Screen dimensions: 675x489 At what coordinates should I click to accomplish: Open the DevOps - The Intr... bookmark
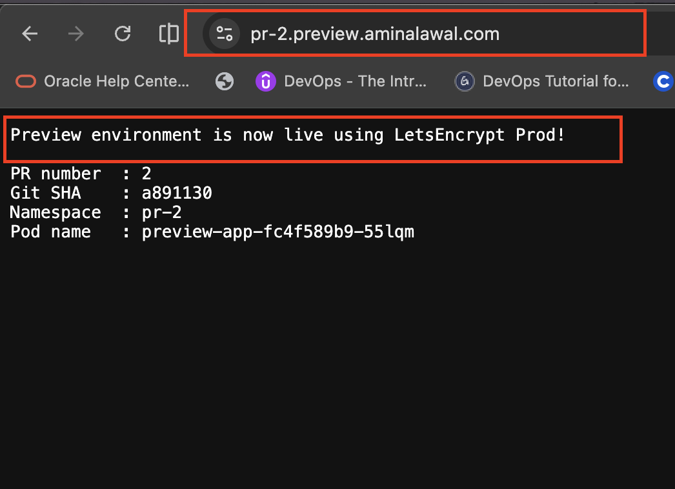tap(341, 81)
